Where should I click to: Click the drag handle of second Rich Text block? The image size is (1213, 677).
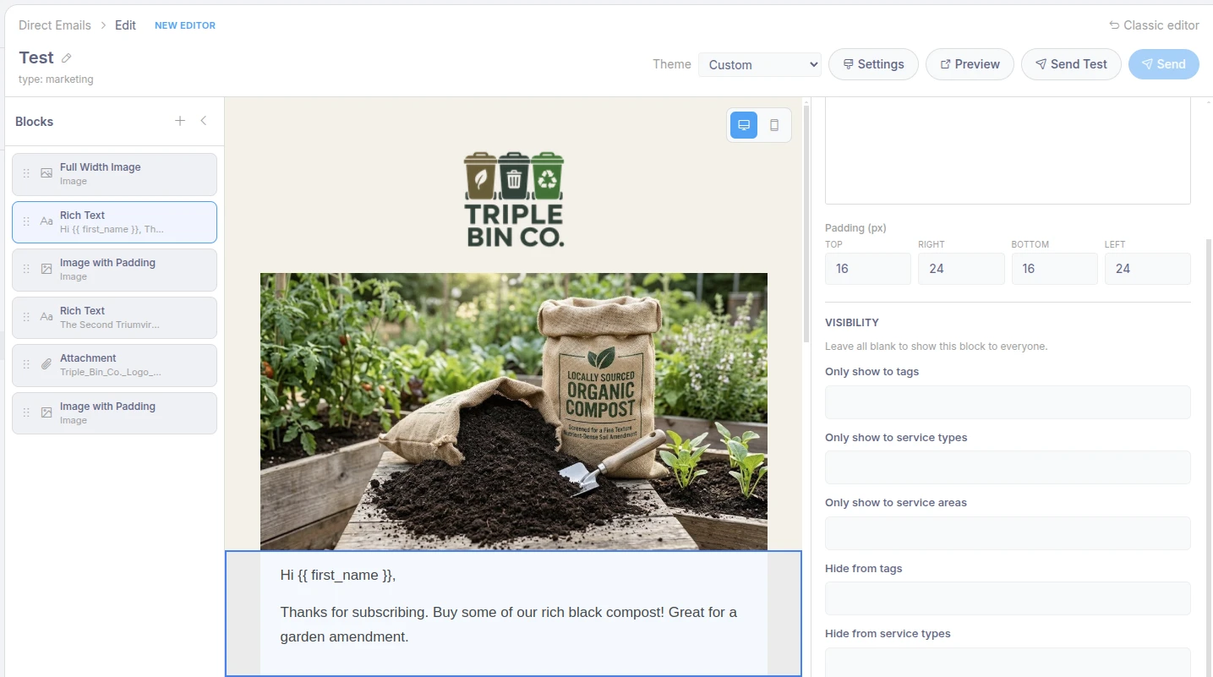tap(26, 317)
